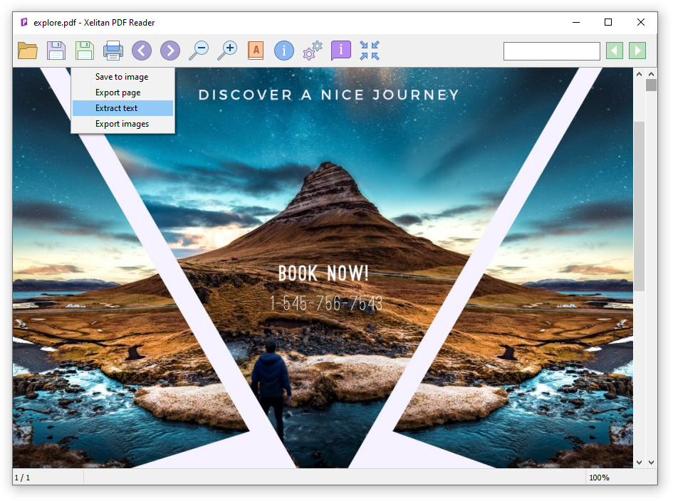This screenshot has height=501, width=673.
Task: Zoom out on the document
Action: click(x=199, y=51)
